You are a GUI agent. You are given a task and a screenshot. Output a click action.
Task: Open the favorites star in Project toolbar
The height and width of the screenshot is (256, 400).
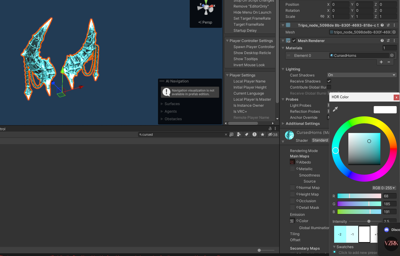tap(263, 134)
